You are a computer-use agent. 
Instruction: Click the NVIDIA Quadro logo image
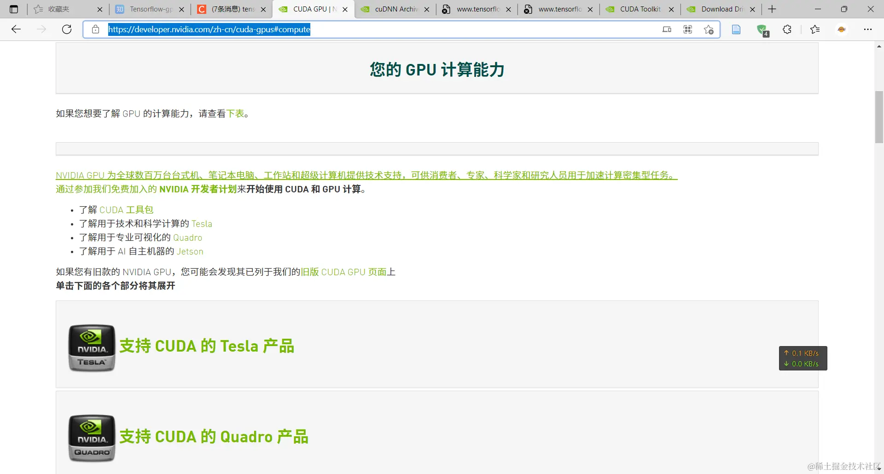(x=92, y=438)
